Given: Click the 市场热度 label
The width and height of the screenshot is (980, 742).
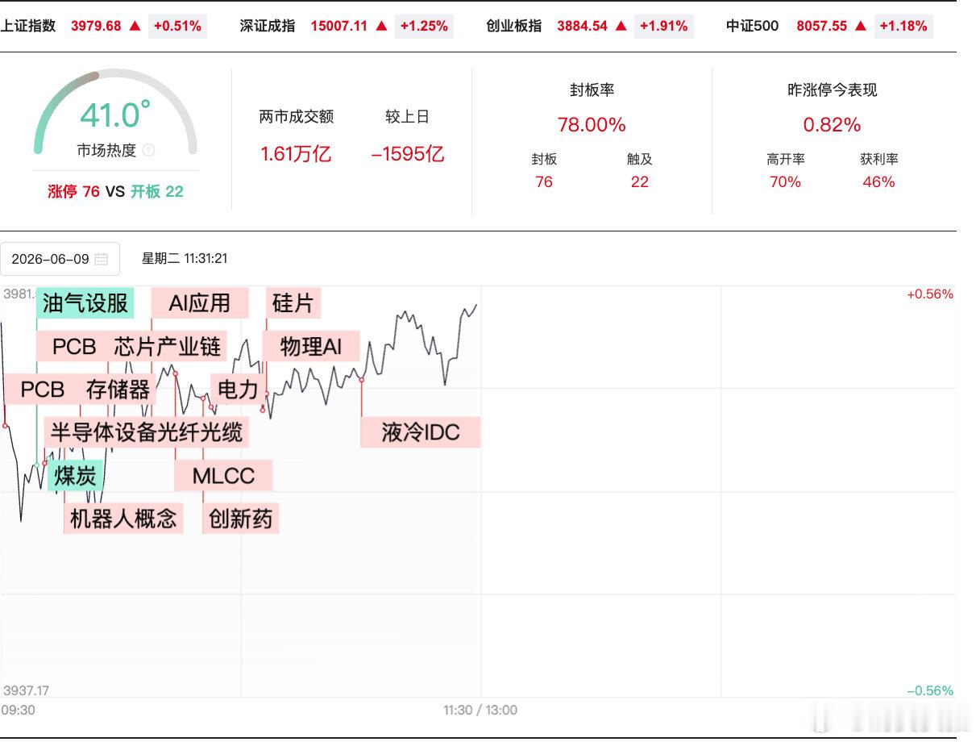Looking at the screenshot, I should pyautogui.click(x=106, y=150).
